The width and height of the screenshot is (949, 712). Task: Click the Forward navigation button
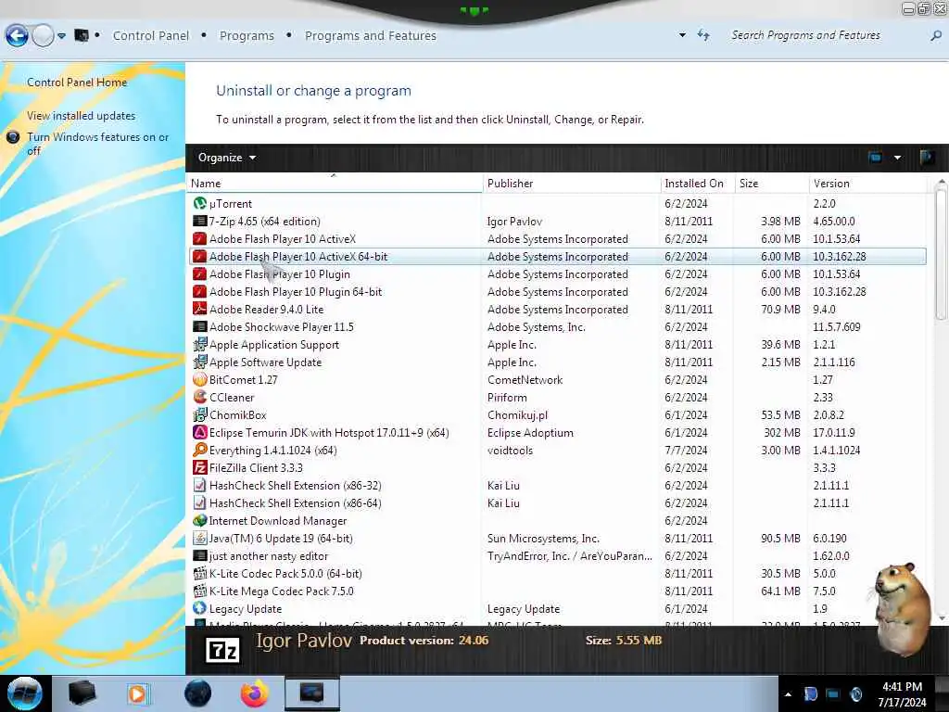[x=43, y=36]
